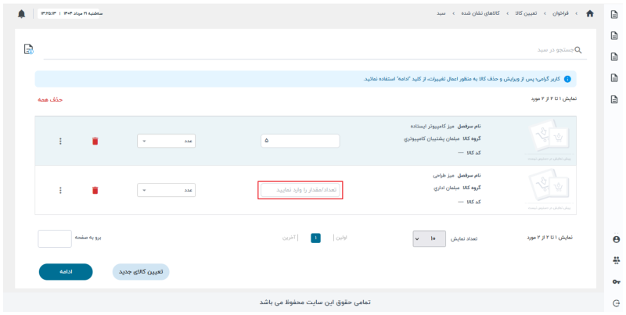Viewport: 626px width, 315px height.
Task: Click the key icon in sidebar
Action: (x=616, y=282)
